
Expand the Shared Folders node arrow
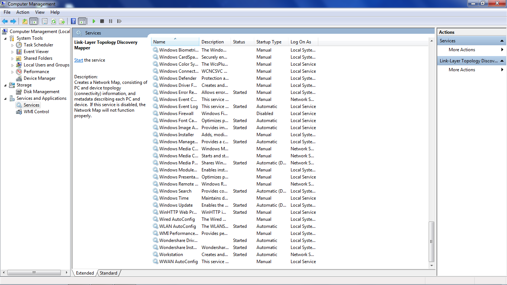click(12, 58)
